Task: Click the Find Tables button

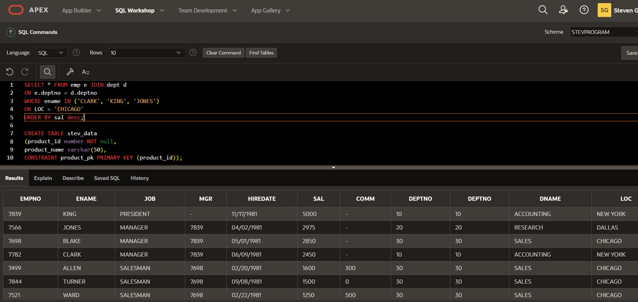Action: pyautogui.click(x=261, y=53)
